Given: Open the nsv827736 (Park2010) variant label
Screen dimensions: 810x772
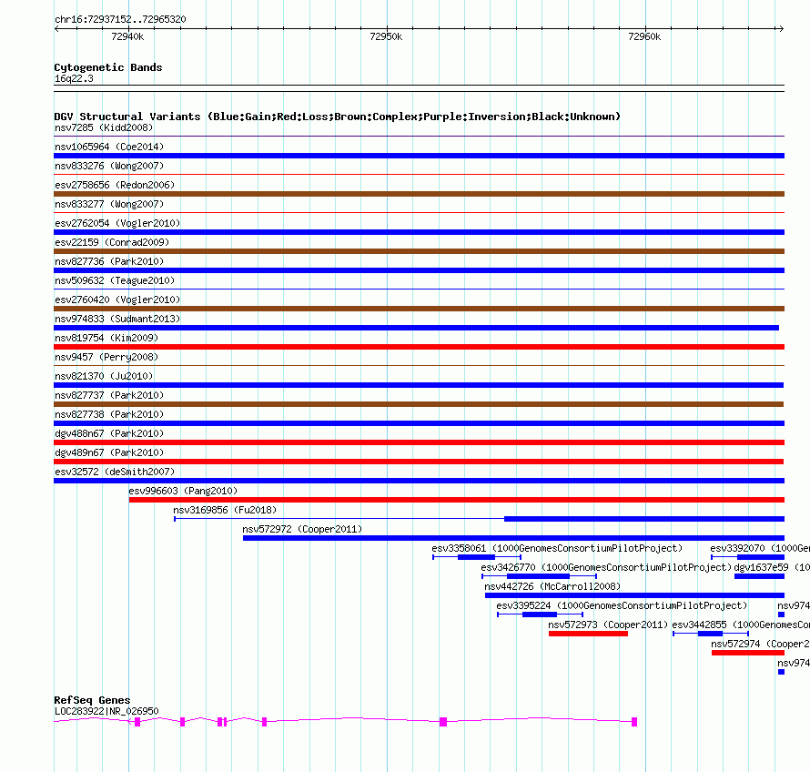Looking at the screenshot, I should (x=109, y=261).
